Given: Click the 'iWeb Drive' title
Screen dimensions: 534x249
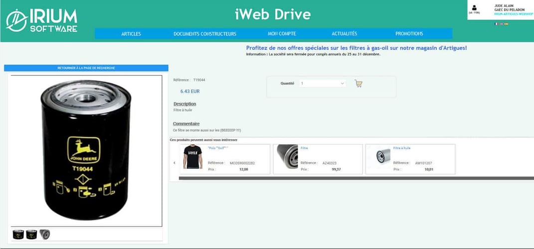Looking at the screenshot, I should pos(273,14).
